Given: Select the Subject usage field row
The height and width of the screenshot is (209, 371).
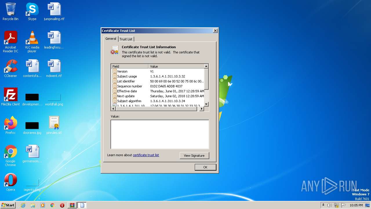Looking at the screenshot, I should tap(158, 76).
